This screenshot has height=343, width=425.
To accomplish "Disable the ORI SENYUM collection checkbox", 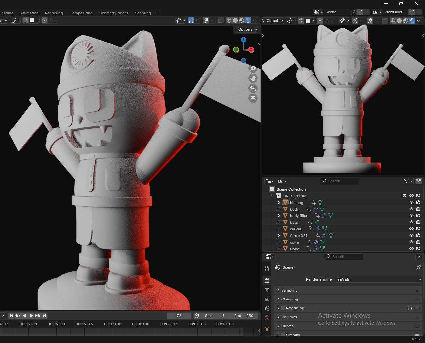I will pos(405,196).
